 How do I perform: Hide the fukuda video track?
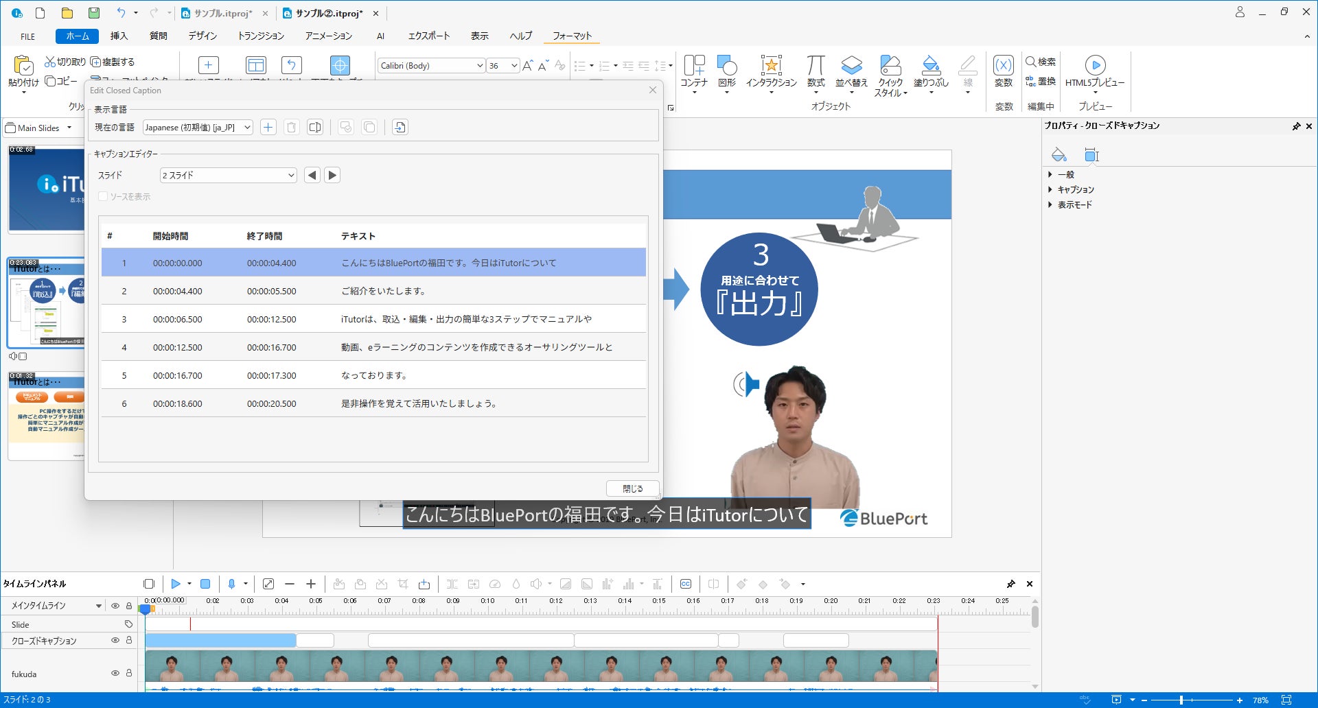coord(115,673)
